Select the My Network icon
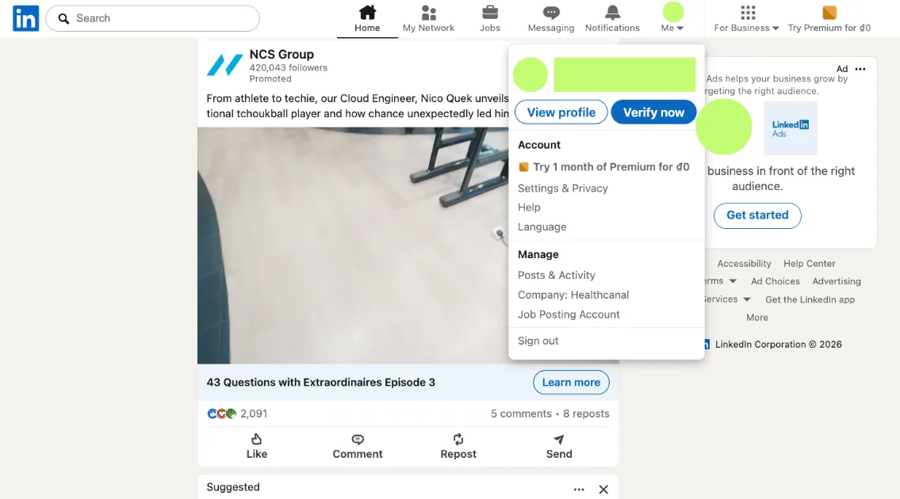The width and height of the screenshot is (900, 499). coord(428,13)
